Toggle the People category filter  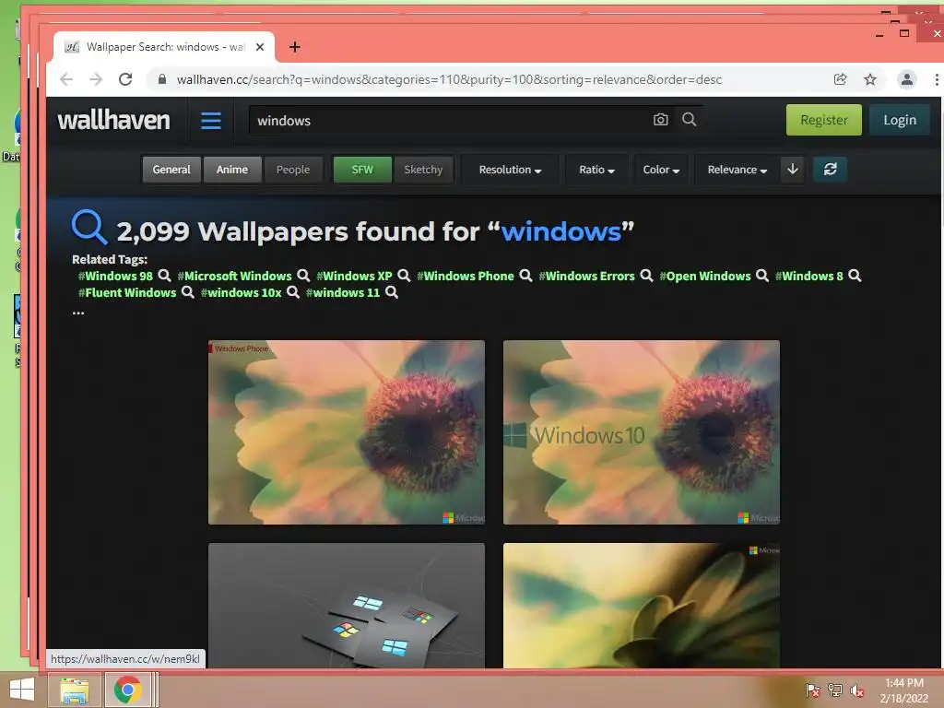[x=293, y=170]
